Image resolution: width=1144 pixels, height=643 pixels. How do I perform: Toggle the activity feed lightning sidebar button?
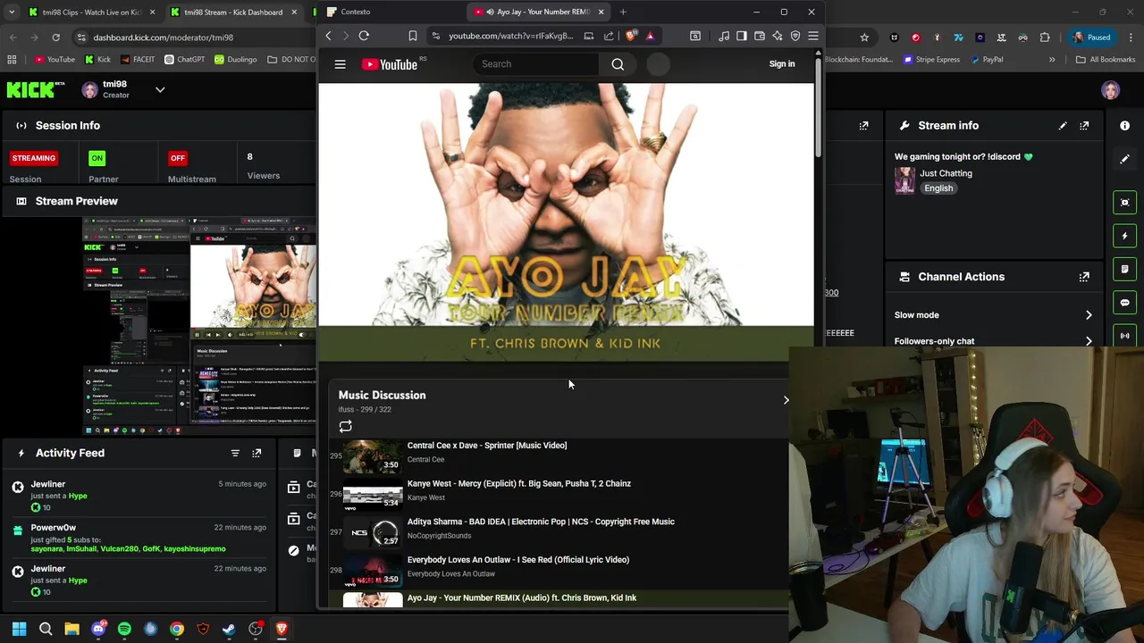pyautogui.click(x=1125, y=236)
